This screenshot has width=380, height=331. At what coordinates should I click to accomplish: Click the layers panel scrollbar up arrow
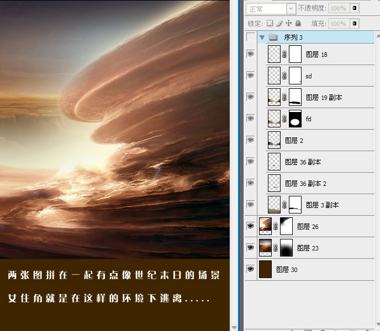coord(378,36)
